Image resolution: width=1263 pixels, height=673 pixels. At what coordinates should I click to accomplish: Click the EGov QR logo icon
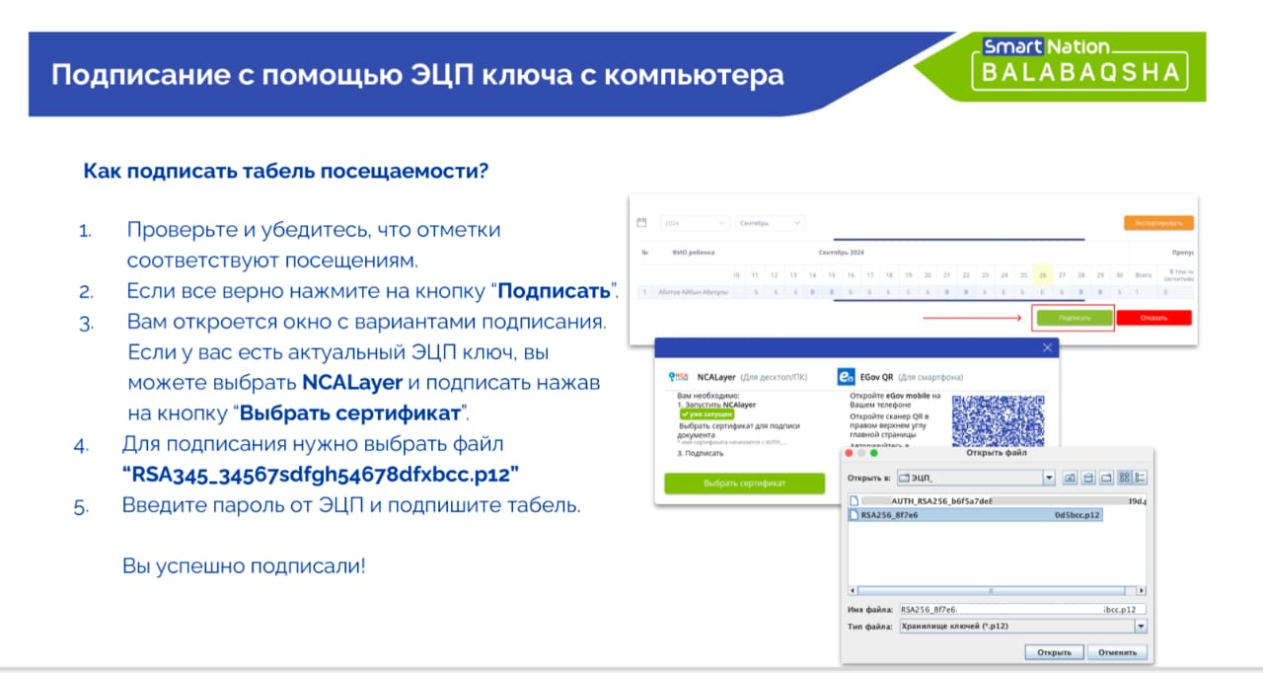(846, 376)
